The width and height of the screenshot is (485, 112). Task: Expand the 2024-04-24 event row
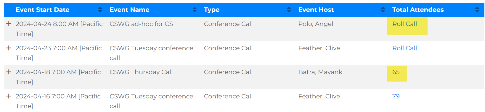(x=9, y=24)
